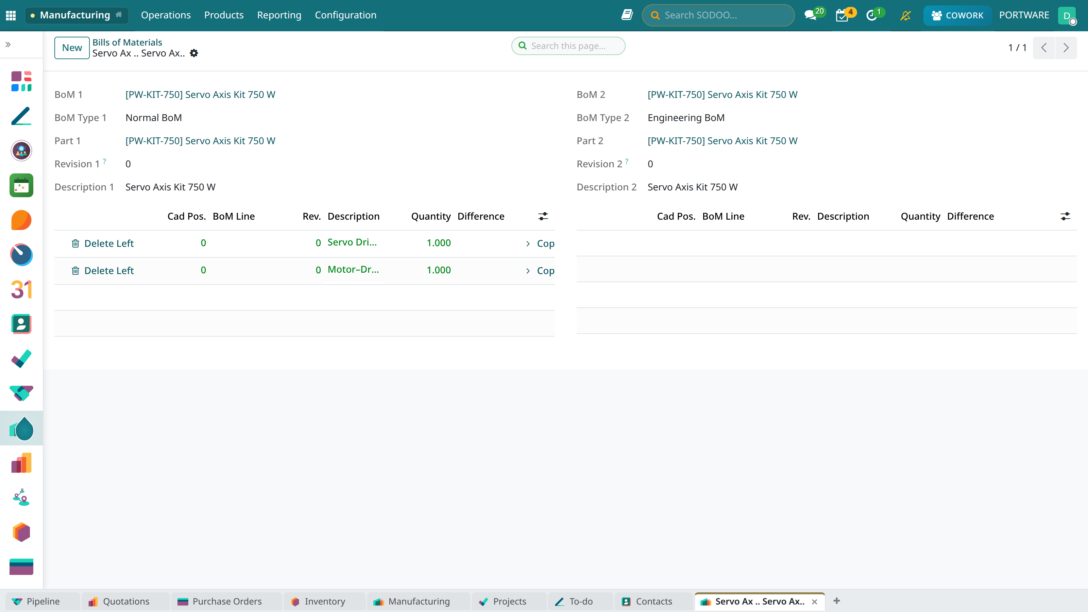
Task: Toggle left table optional columns settings
Action: pos(543,216)
